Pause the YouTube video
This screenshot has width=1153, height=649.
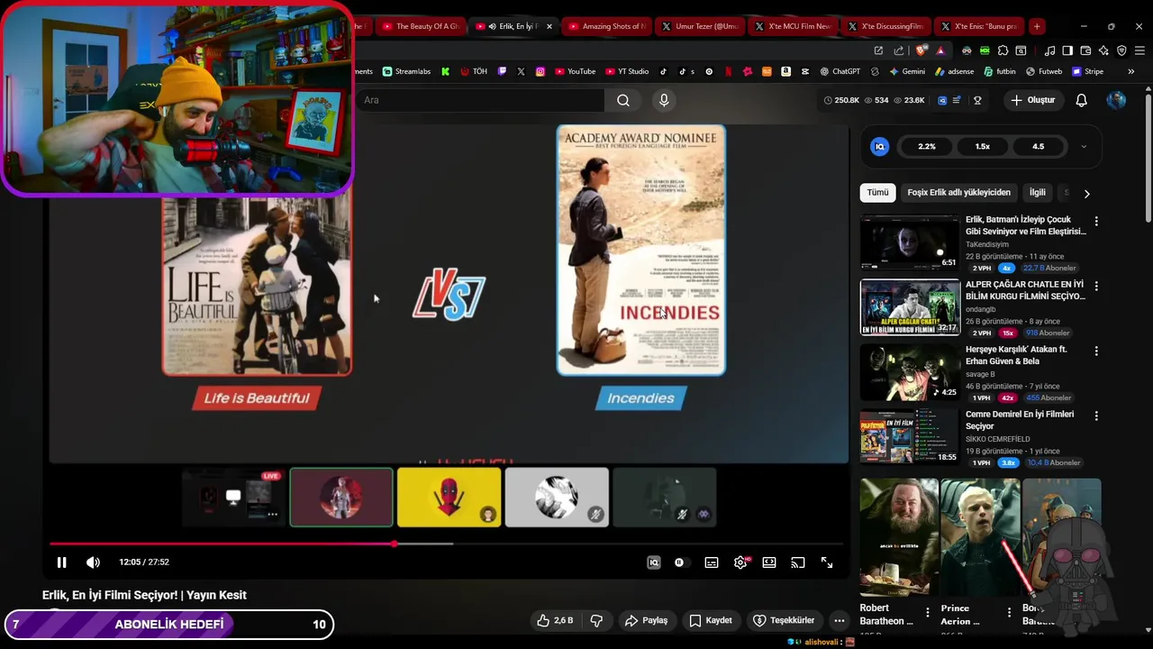coord(61,562)
